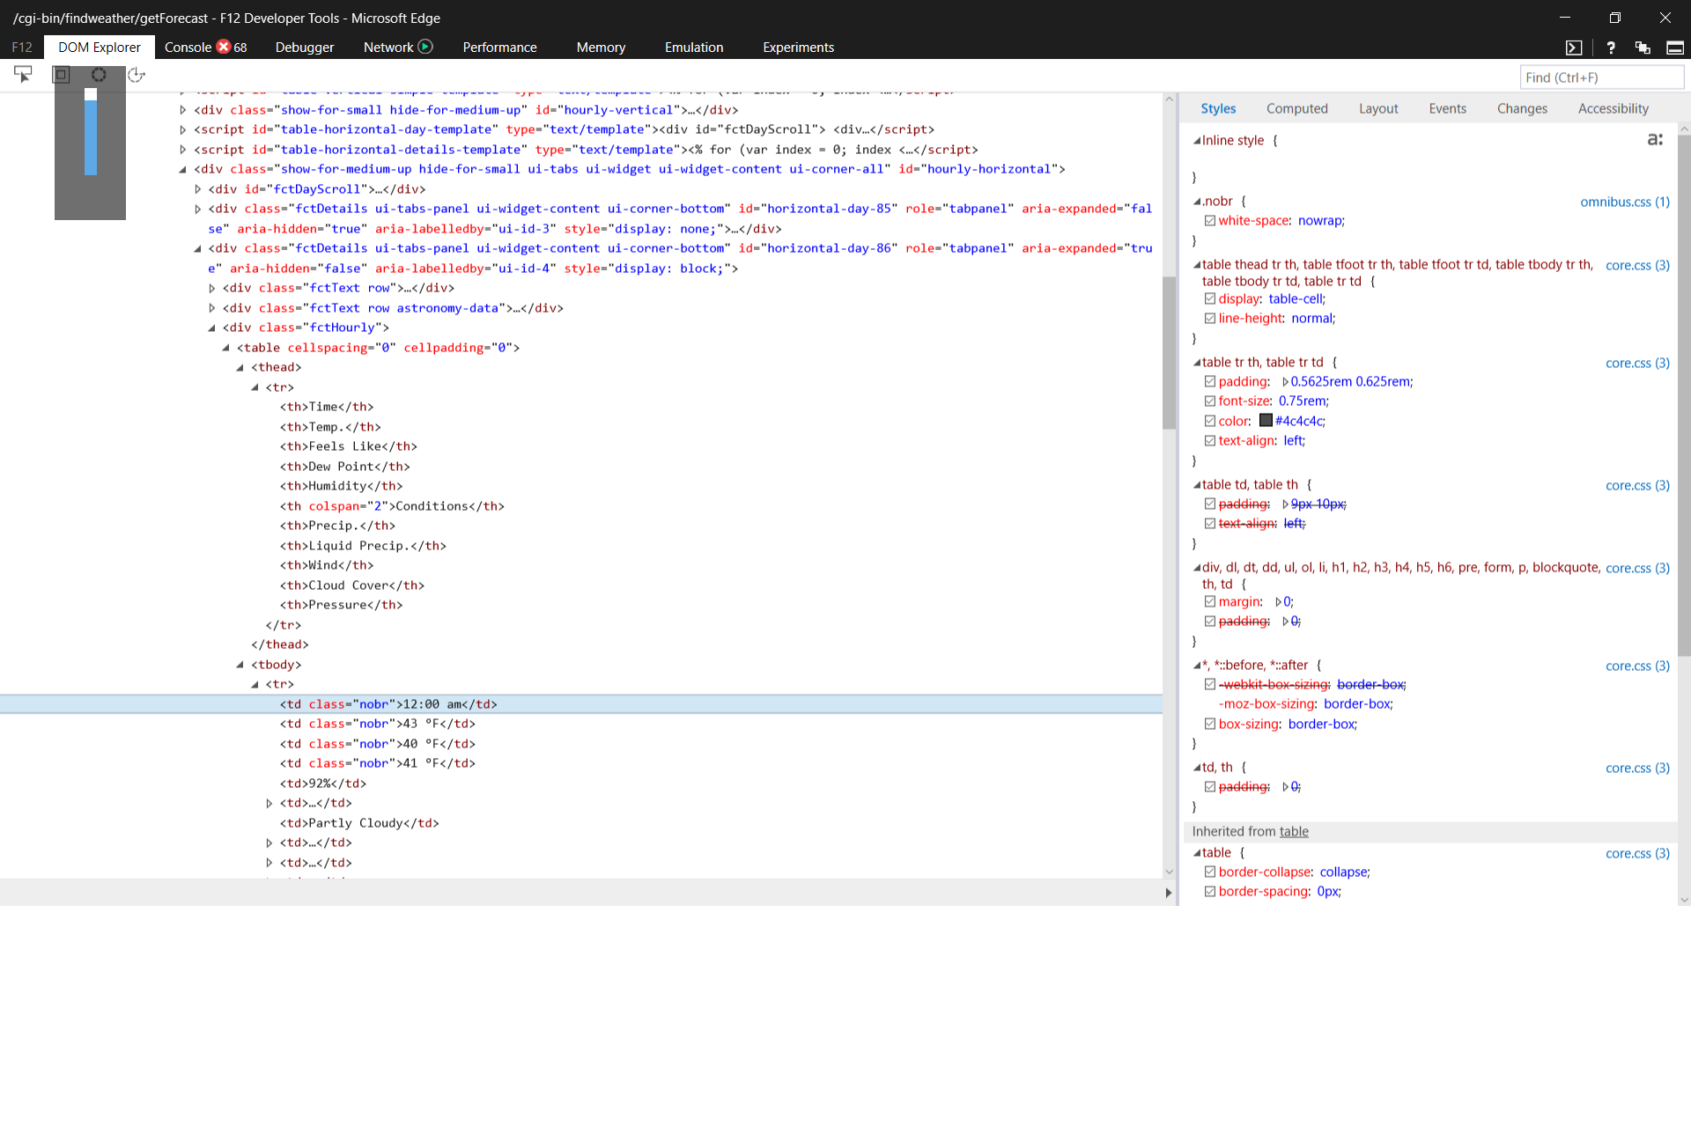Uncheck the text-align: left property under table tr th
1691x1126 pixels.
pos(1210,441)
